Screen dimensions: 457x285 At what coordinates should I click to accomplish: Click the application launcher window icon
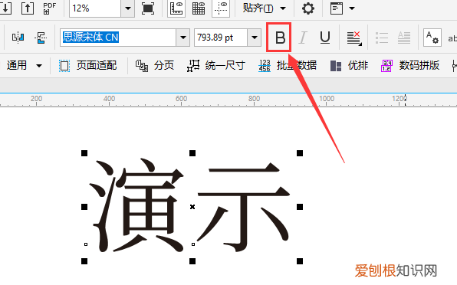(337, 8)
